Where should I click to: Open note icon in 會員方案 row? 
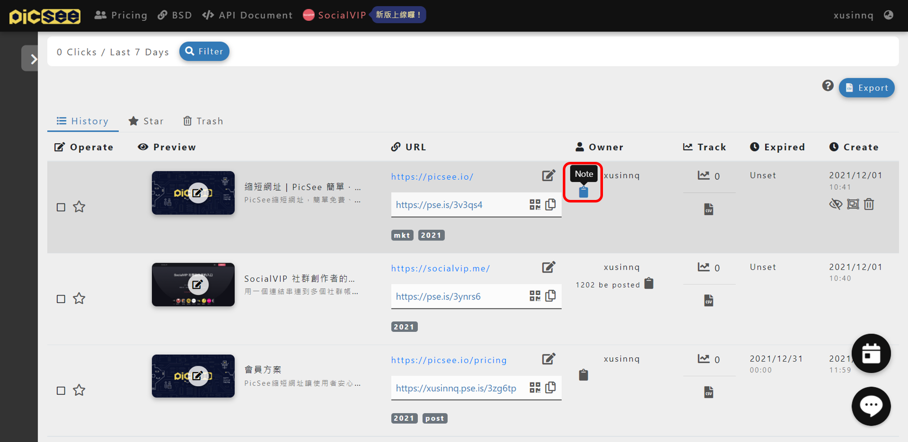584,375
